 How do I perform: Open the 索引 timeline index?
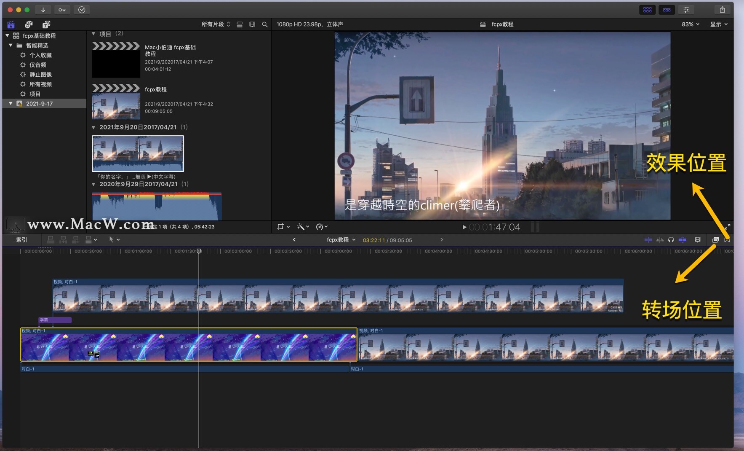21,240
